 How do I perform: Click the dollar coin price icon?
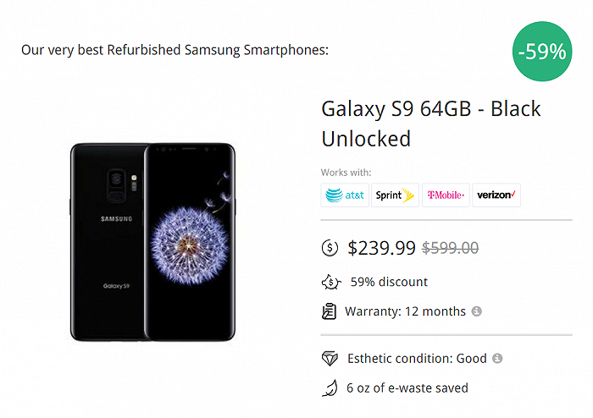(x=330, y=248)
